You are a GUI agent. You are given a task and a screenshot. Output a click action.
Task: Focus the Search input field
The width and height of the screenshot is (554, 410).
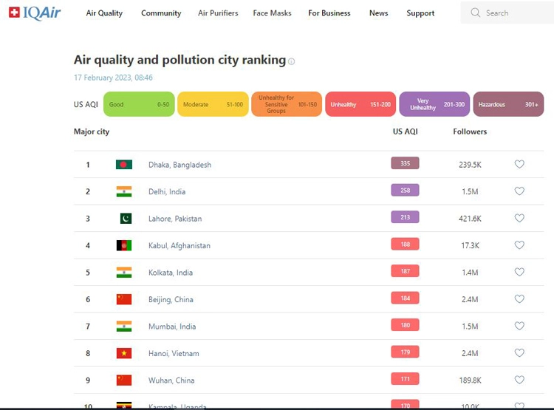click(x=509, y=13)
